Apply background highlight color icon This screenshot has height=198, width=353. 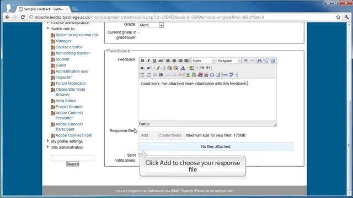pyautogui.click(x=191, y=68)
